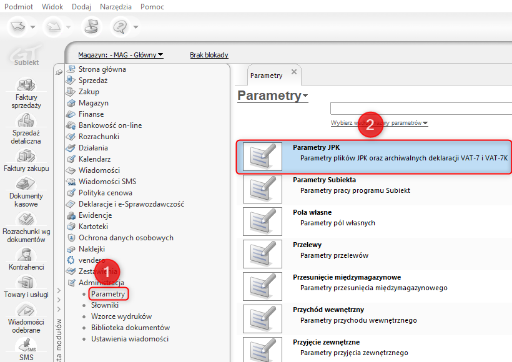
Task: Open Towary i usługi sidebar icon
Action: (27, 283)
